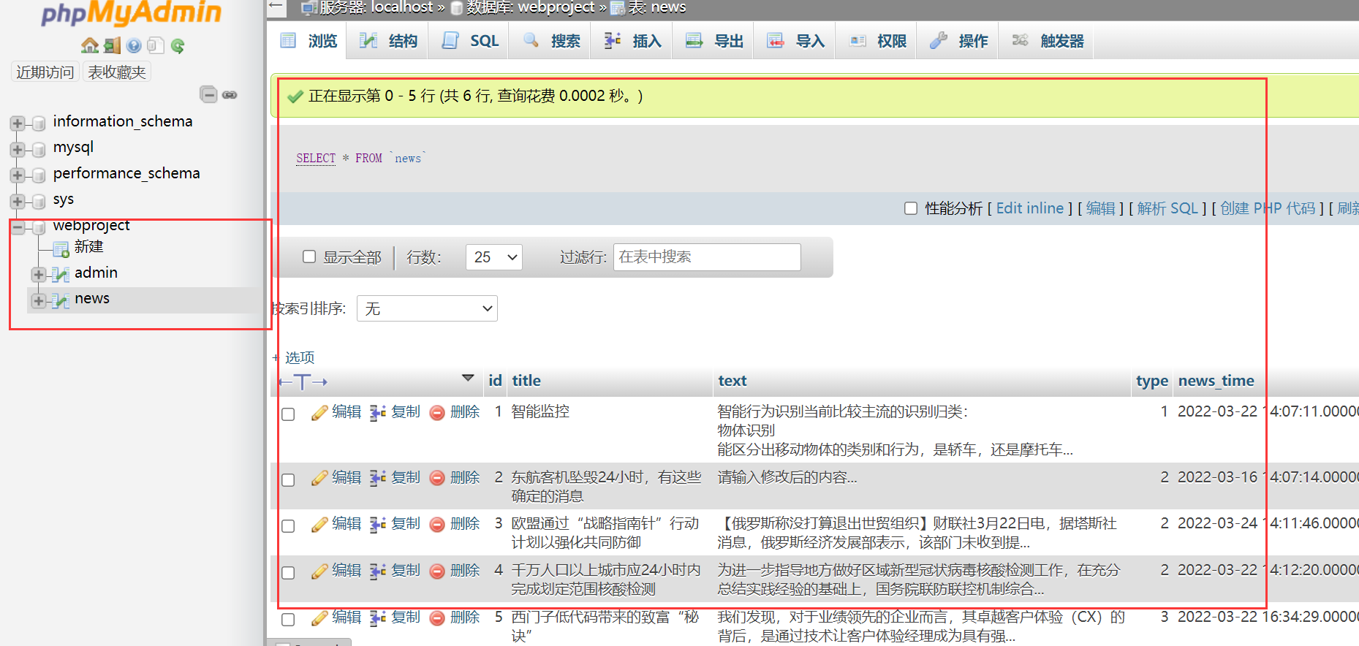
Task: Tick the checkbox for row id 1
Action: [288, 414]
